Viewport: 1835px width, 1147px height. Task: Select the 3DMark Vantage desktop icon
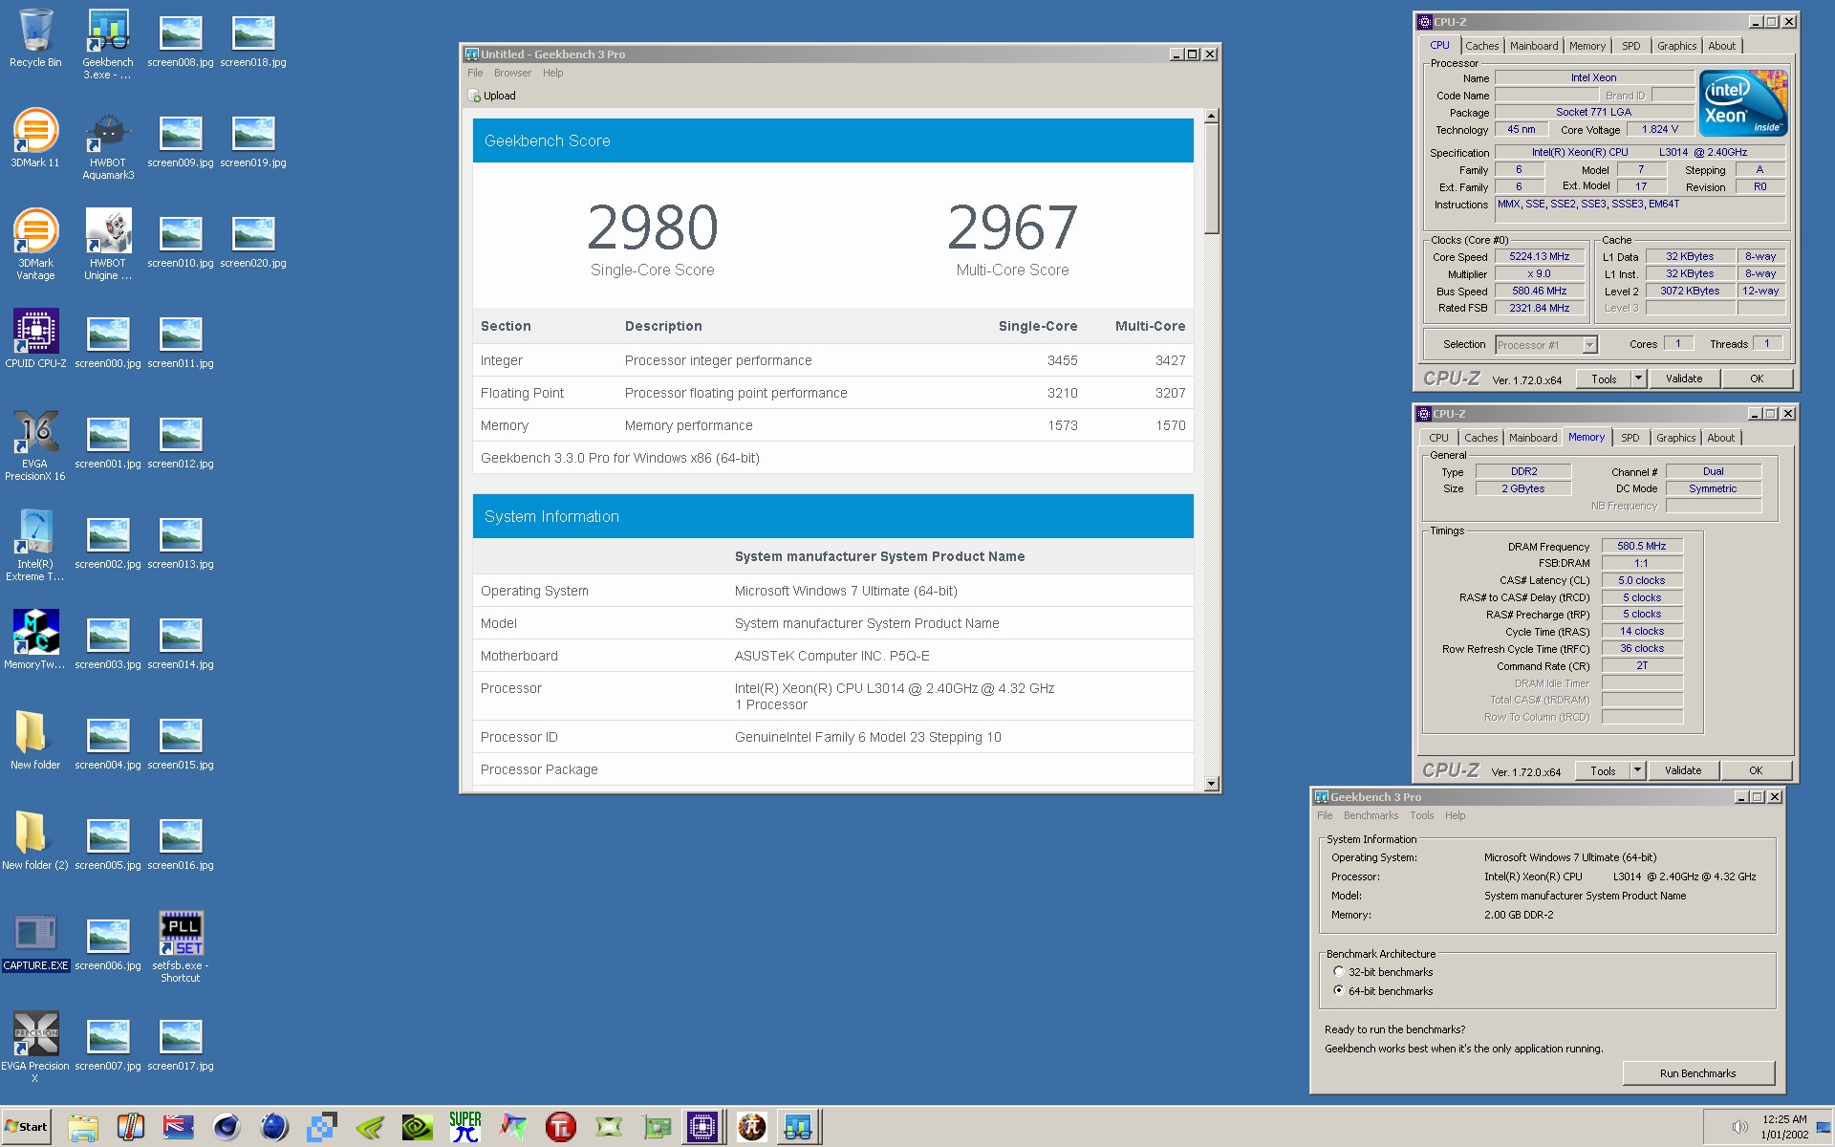(x=35, y=245)
